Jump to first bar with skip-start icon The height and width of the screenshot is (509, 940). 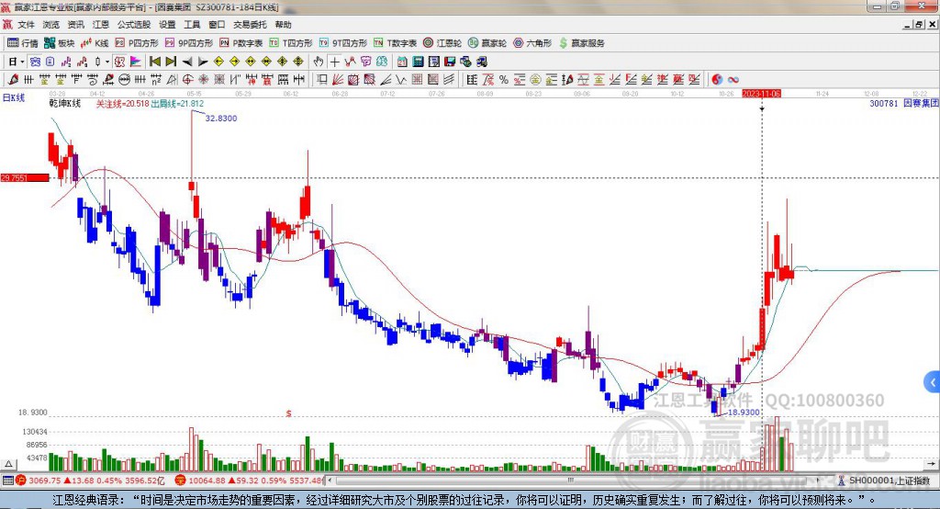154,62
